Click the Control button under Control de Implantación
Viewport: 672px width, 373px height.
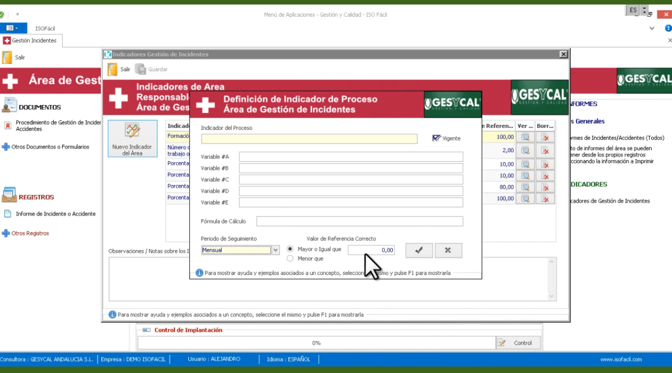(518, 343)
